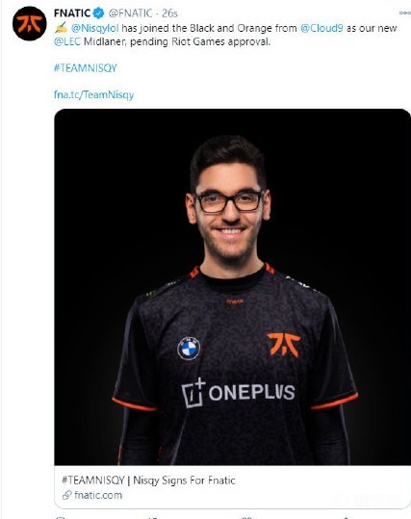This screenshot has height=519, width=411.
Task: Open the 26s timestamp permalink
Action: coord(169,13)
